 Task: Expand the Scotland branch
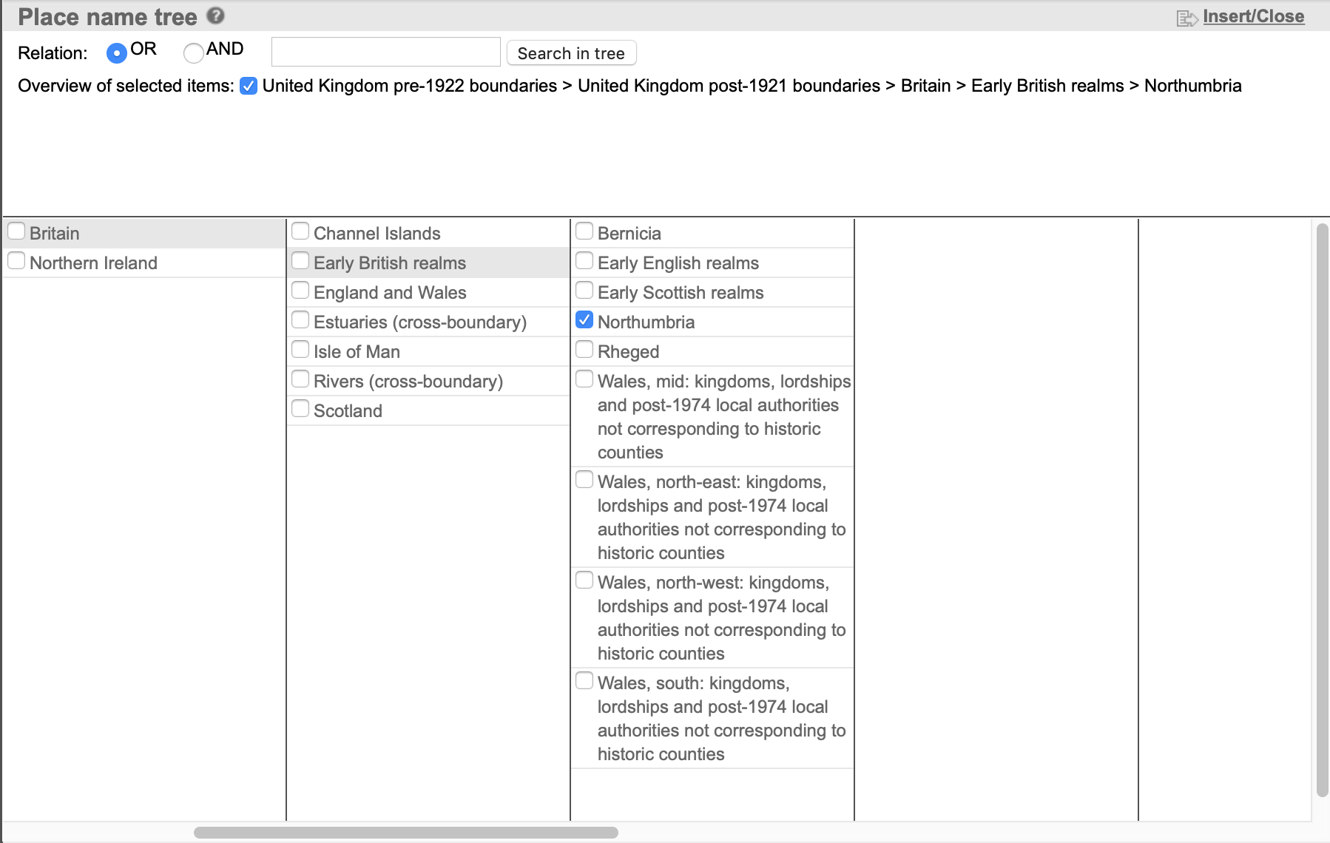348,411
